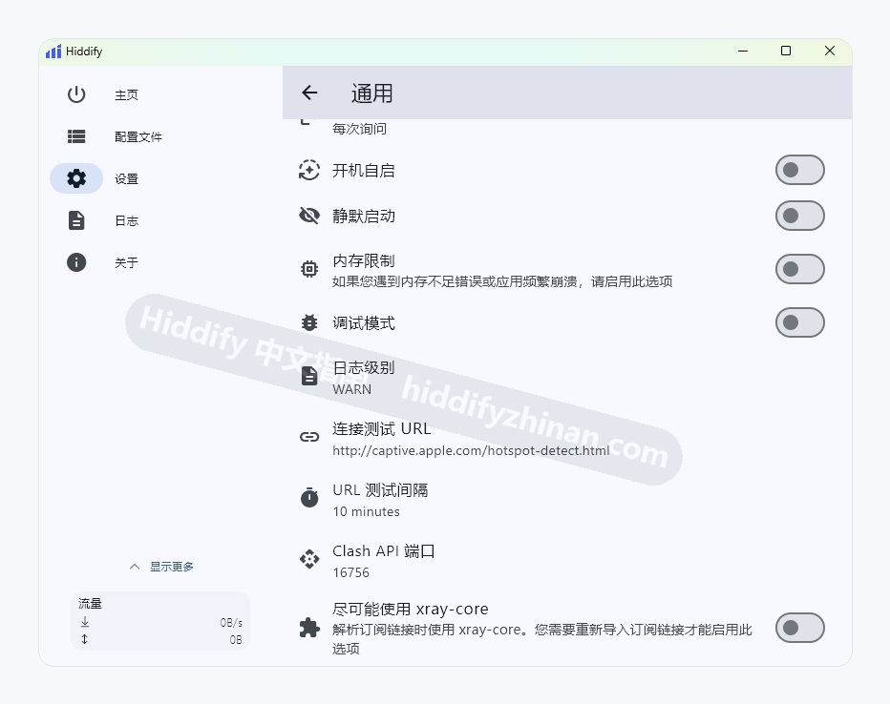Enable the 调试模式 switch
This screenshot has width=890, height=704.
[799, 322]
